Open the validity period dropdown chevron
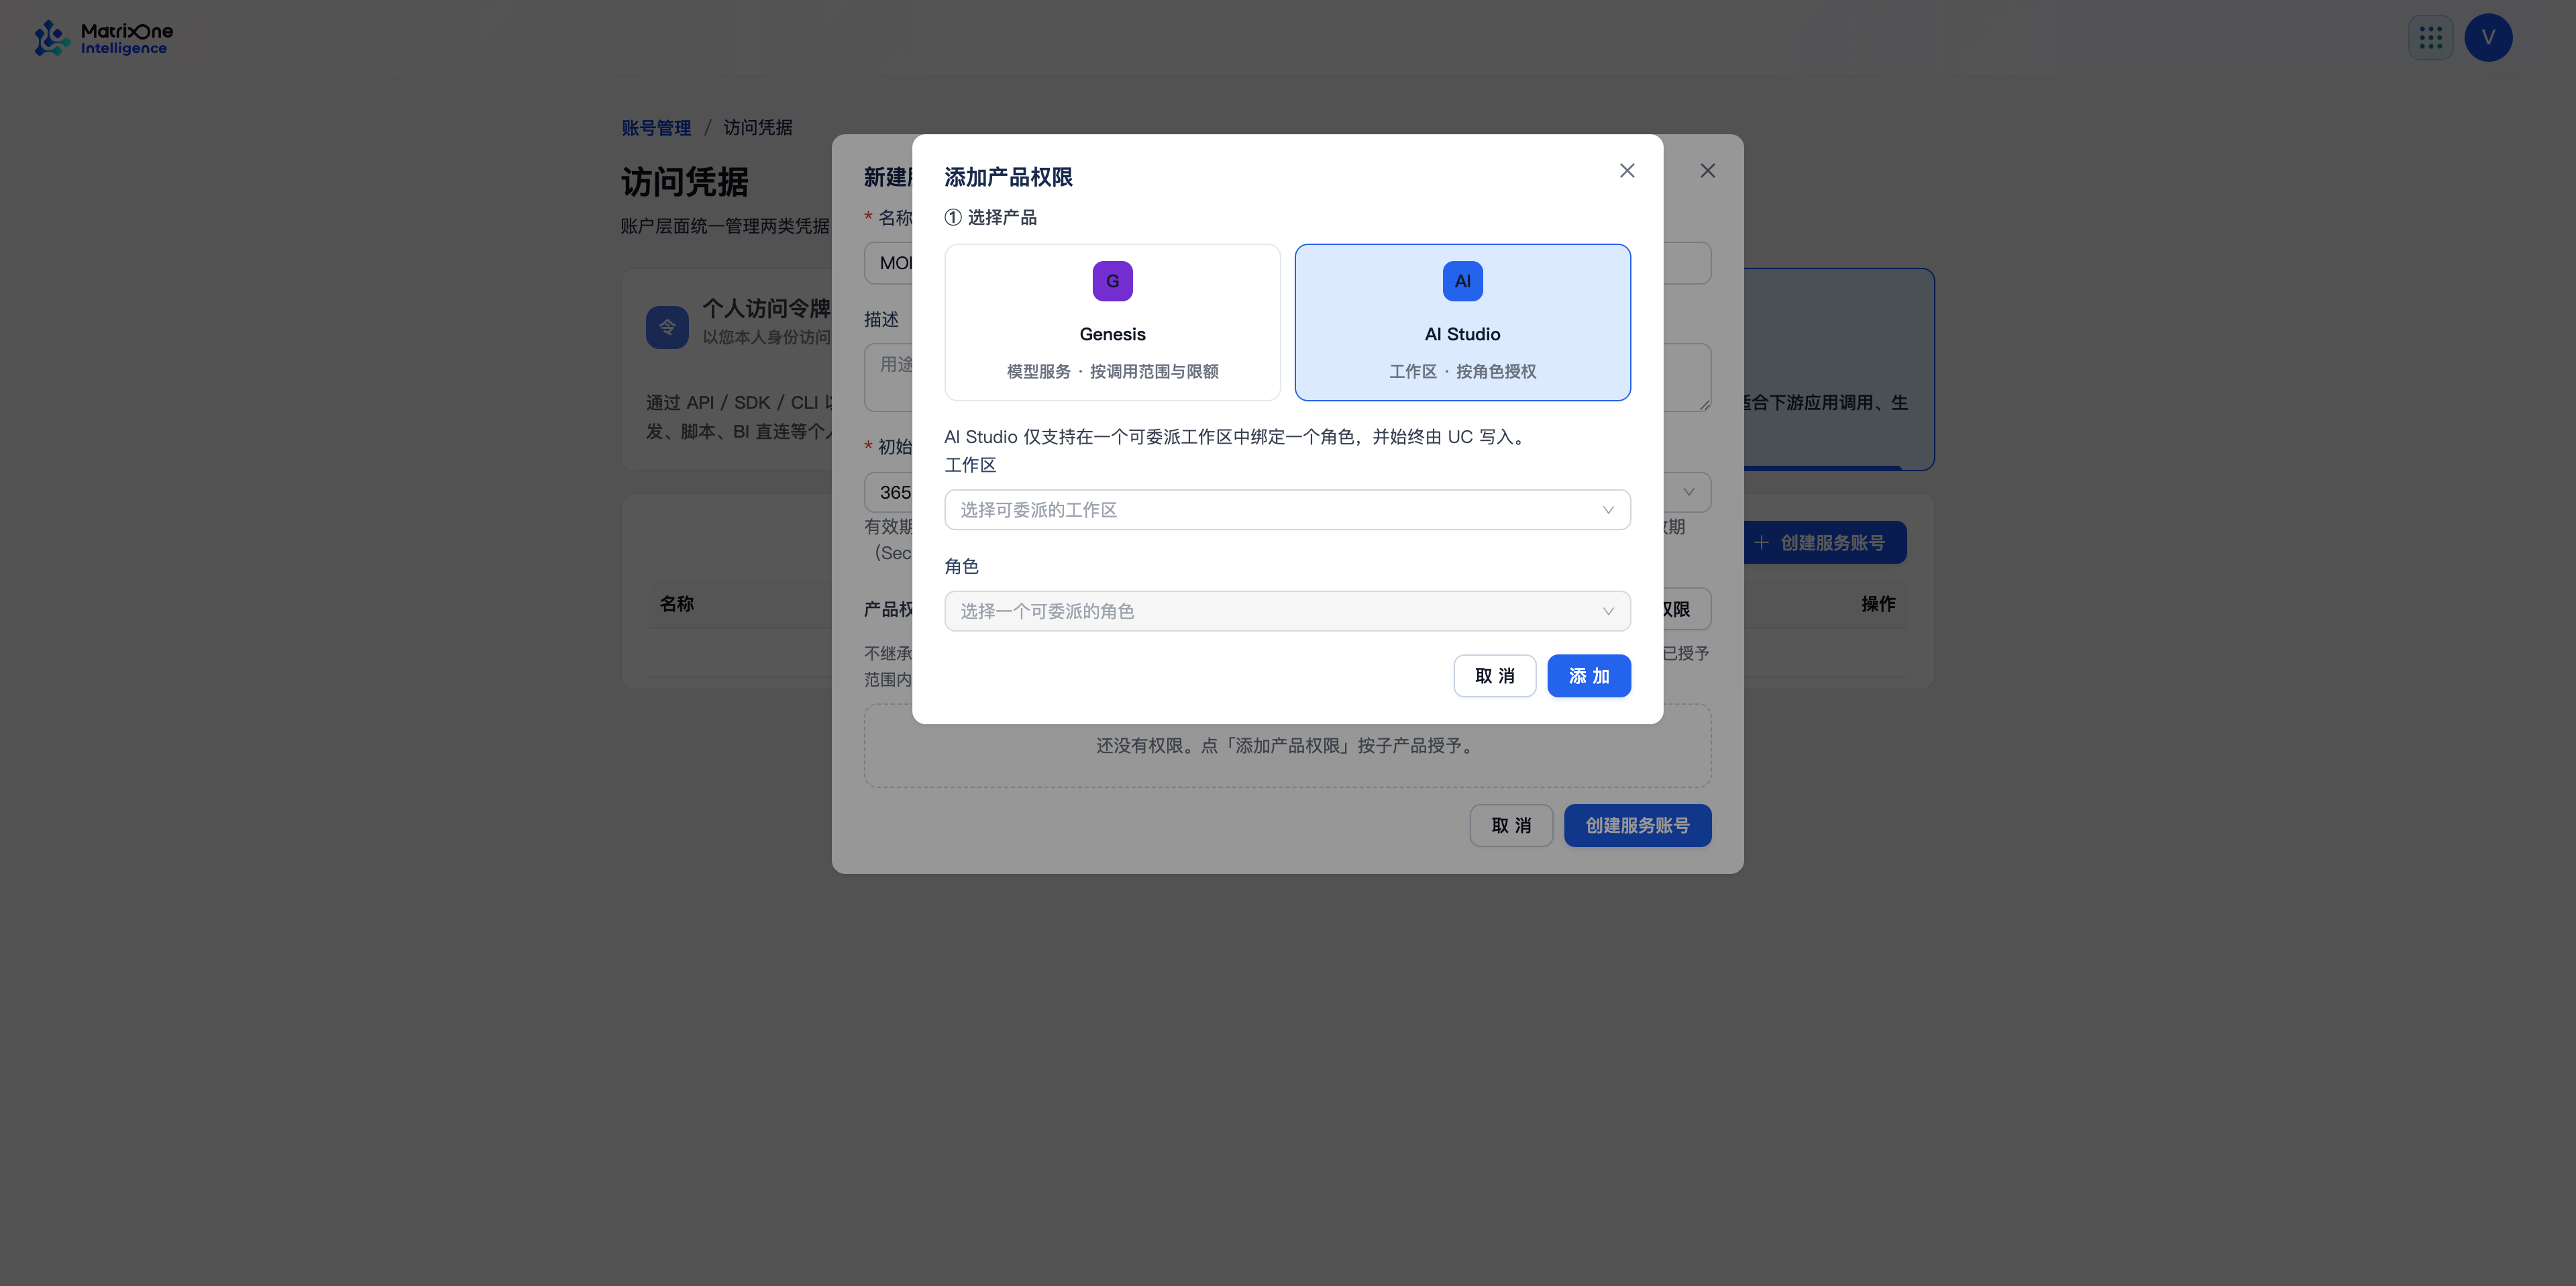The image size is (2576, 1286). point(1688,491)
